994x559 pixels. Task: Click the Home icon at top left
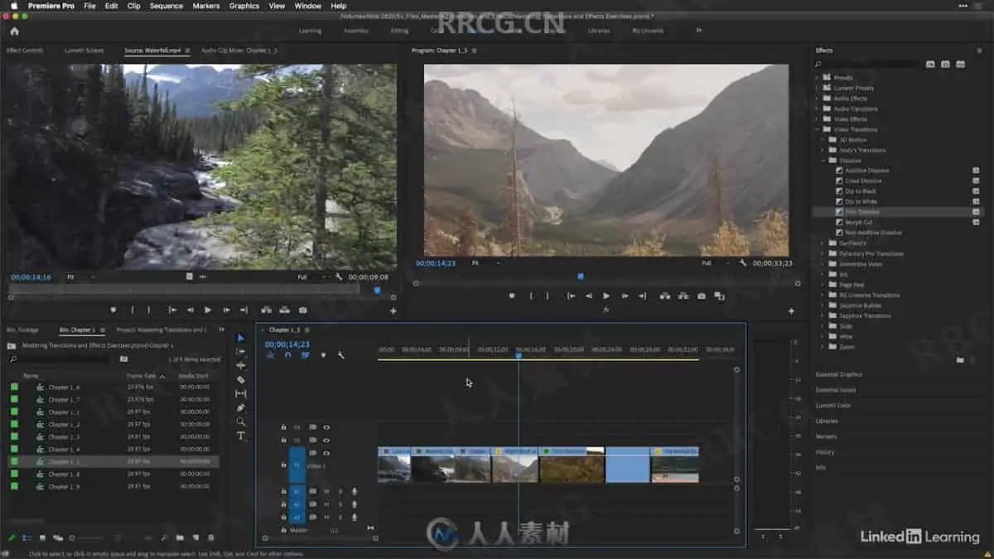[x=14, y=31]
